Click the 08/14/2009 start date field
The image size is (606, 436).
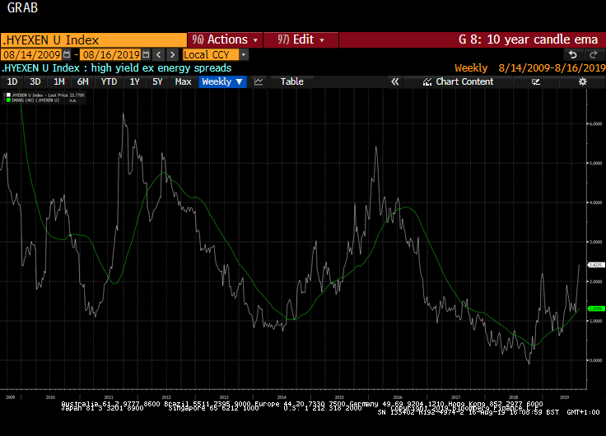point(31,55)
